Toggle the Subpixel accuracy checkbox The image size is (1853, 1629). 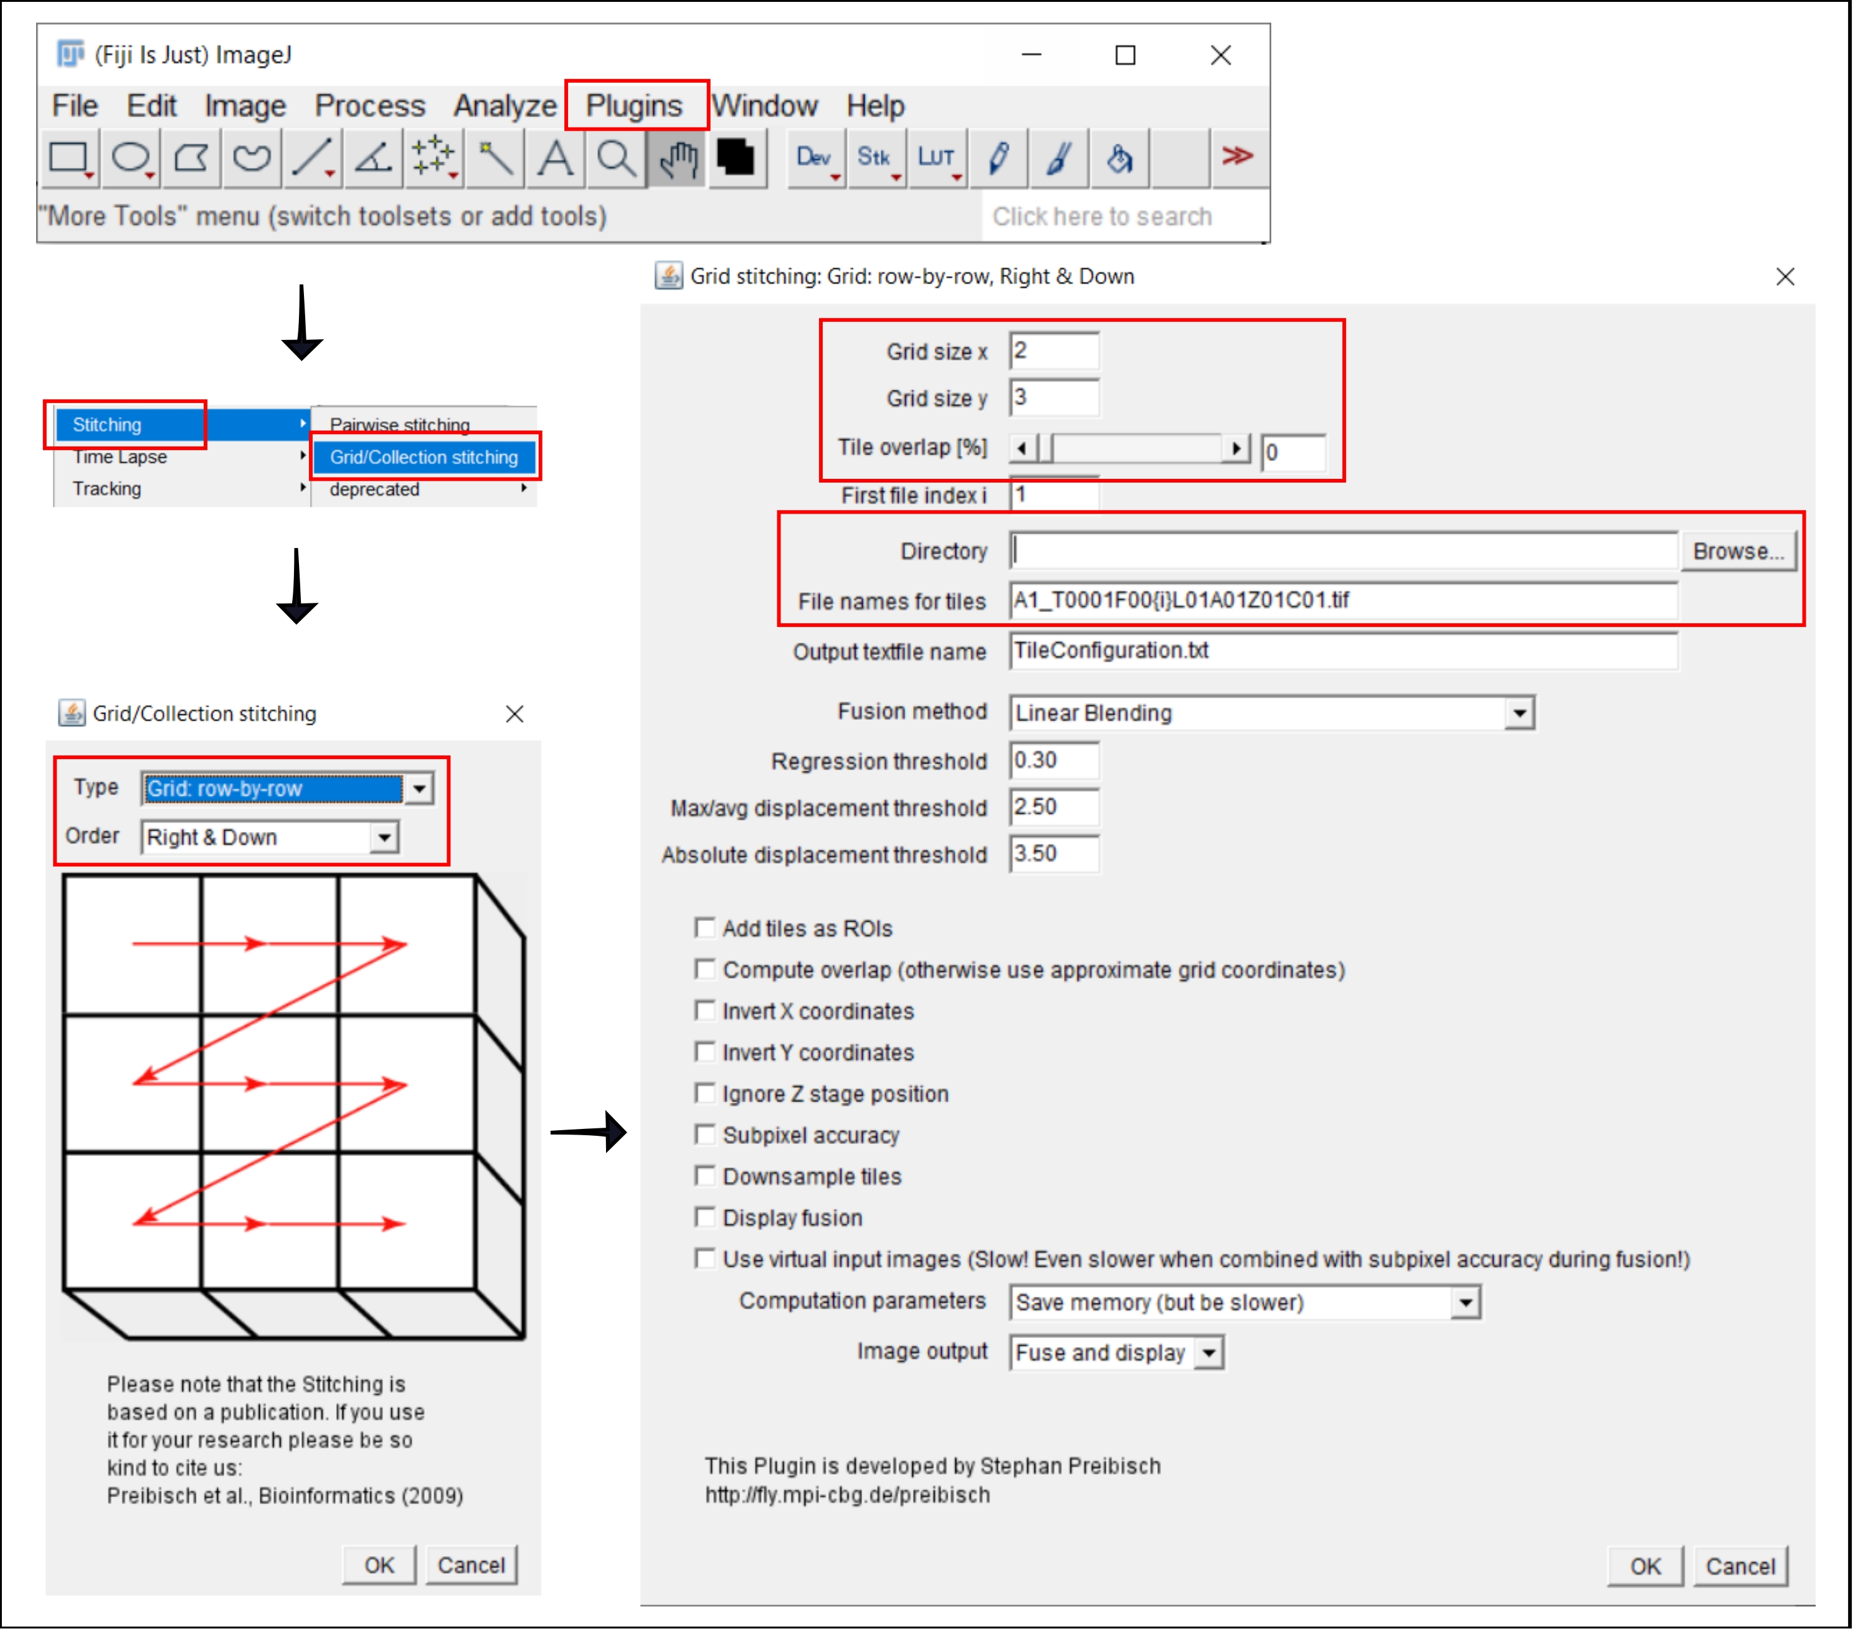[704, 1134]
